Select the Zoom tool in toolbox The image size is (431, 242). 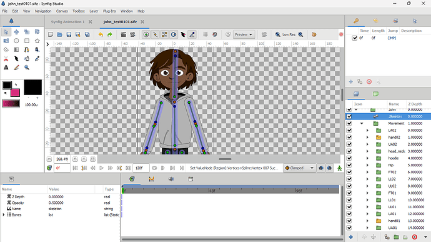pos(27,68)
